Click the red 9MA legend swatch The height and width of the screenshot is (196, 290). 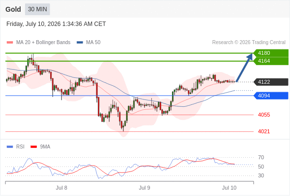33,147
